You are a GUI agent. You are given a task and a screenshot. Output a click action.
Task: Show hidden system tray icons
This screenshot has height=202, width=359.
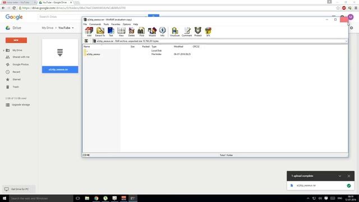click(x=308, y=198)
